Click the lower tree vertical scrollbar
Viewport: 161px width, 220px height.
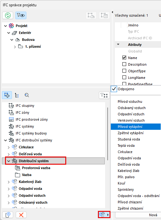point(107,134)
